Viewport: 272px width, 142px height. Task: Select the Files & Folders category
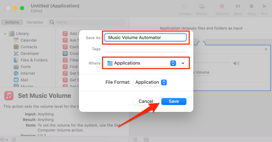pos(34,60)
